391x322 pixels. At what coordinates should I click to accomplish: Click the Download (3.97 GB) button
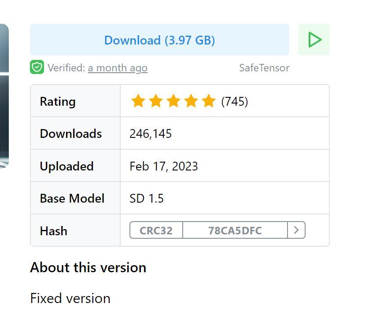(x=159, y=40)
